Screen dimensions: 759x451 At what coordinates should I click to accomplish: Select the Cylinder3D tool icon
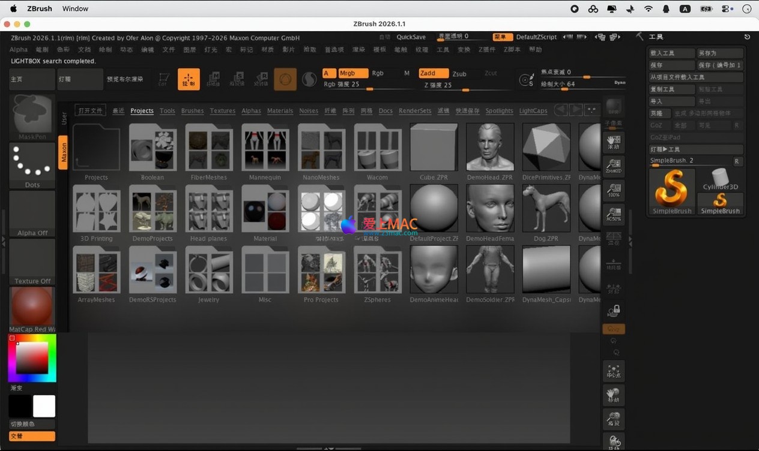(720, 179)
